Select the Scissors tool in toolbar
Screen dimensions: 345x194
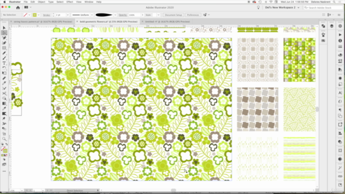(x=4, y=93)
